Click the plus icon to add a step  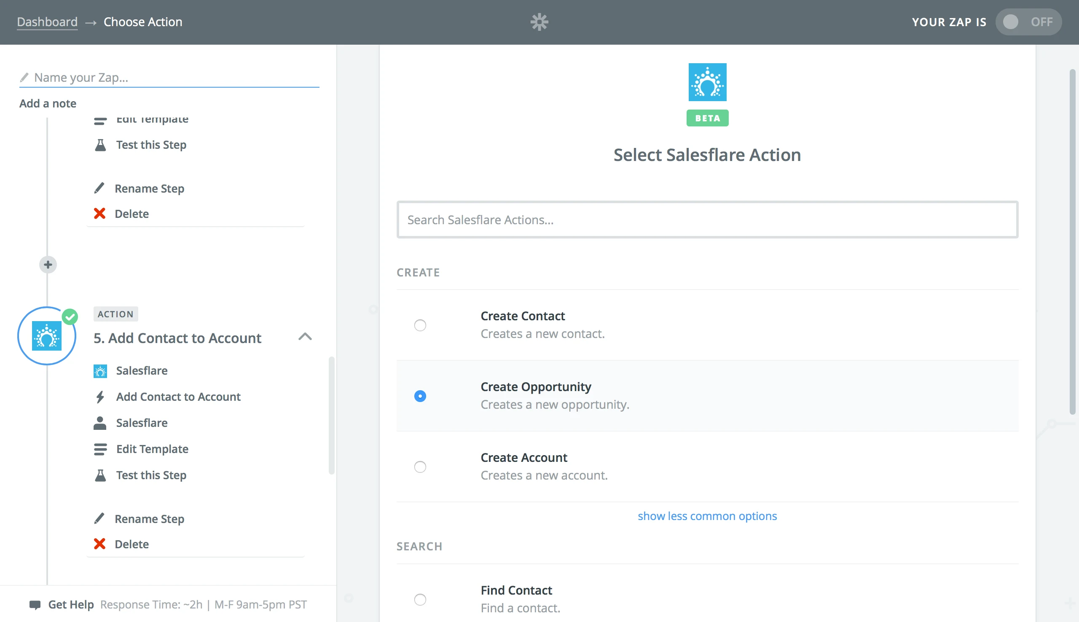pos(48,265)
